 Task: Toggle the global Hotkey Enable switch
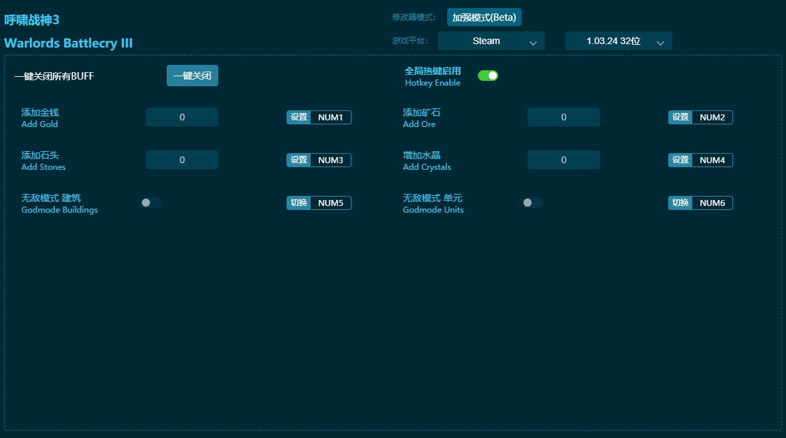pyautogui.click(x=487, y=76)
